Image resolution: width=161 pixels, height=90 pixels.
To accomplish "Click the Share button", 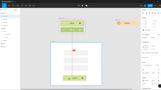I will 150,5.
